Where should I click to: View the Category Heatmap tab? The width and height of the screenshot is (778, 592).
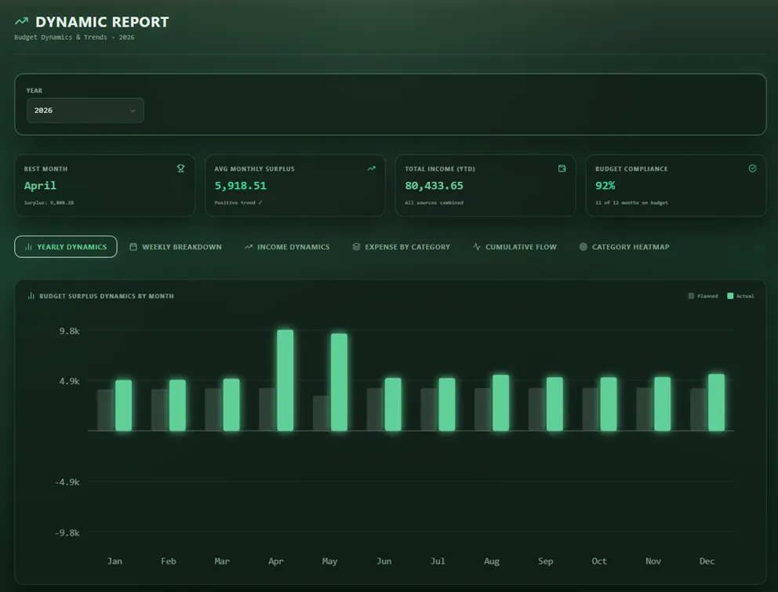(x=624, y=247)
